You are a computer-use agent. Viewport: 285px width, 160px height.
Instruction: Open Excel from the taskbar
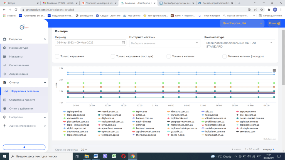114,156
